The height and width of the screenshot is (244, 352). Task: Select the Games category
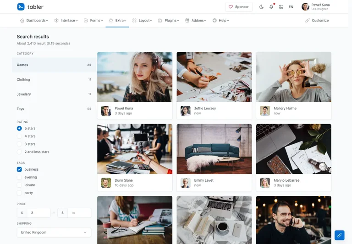point(54,65)
